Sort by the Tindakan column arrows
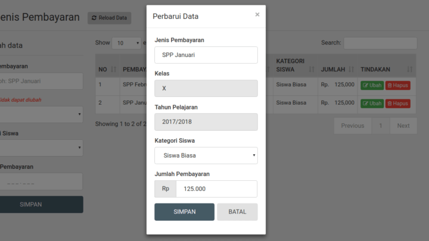This screenshot has height=241, width=429. pyautogui.click(x=409, y=70)
